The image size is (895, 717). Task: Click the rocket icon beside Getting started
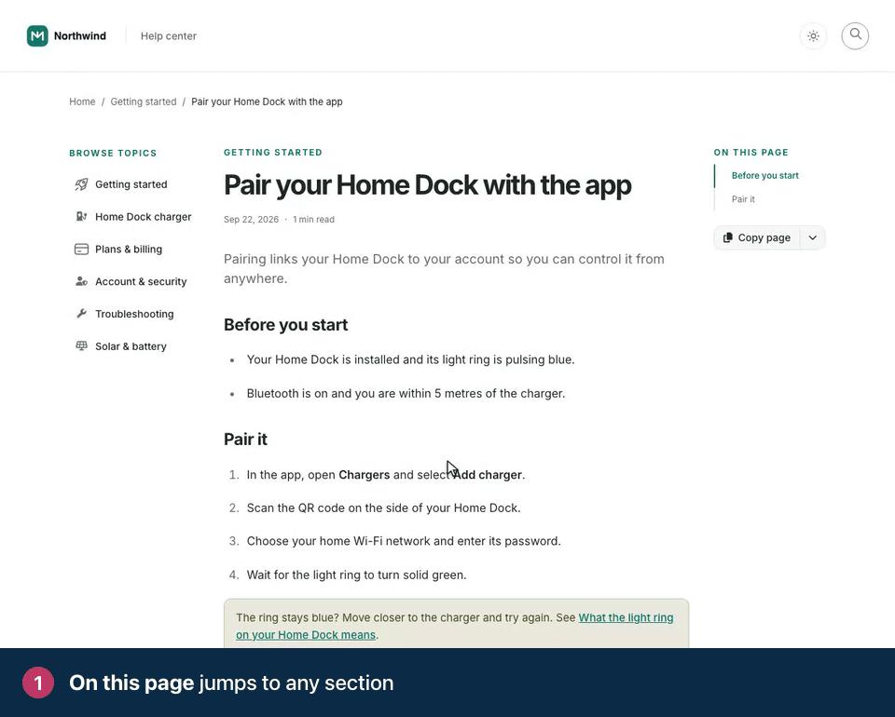coord(82,184)
